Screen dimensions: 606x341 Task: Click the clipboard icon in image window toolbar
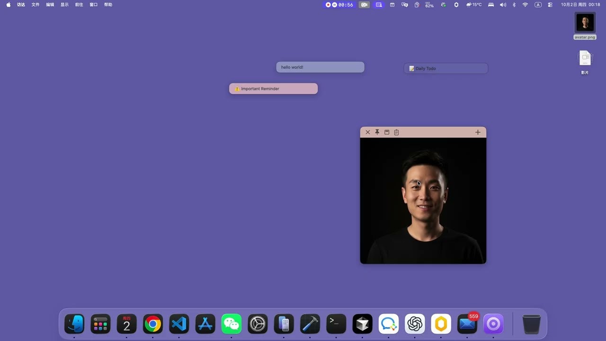[x=396, y=132]
